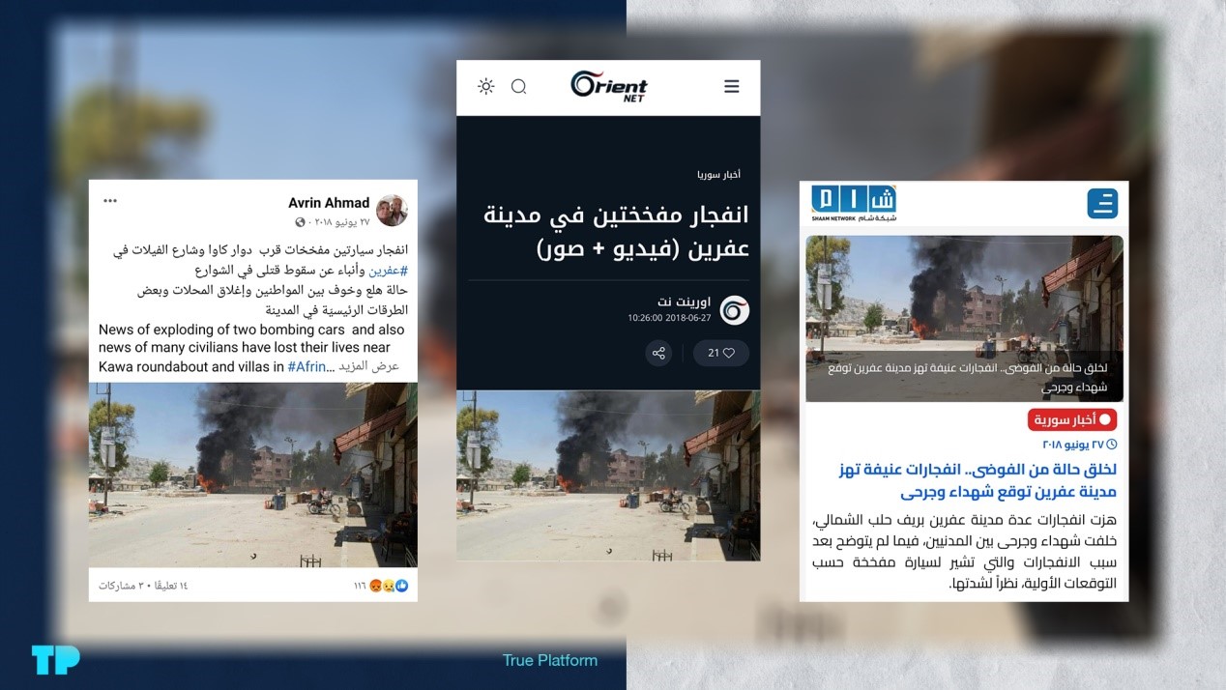Toggle the Orient Net light/dark theme sun icon
This screenshot has width=1226, height=690.
coord(485,86)
